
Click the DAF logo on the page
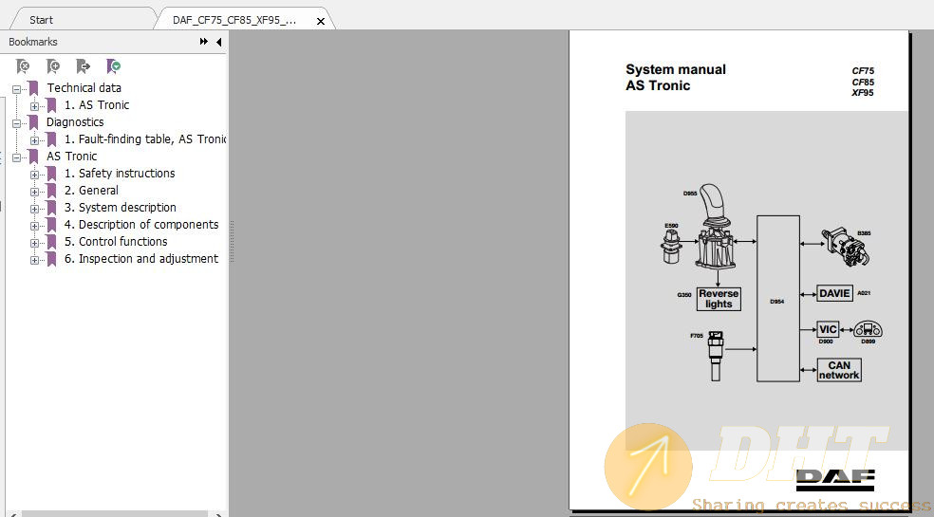(x=835, y=480)
